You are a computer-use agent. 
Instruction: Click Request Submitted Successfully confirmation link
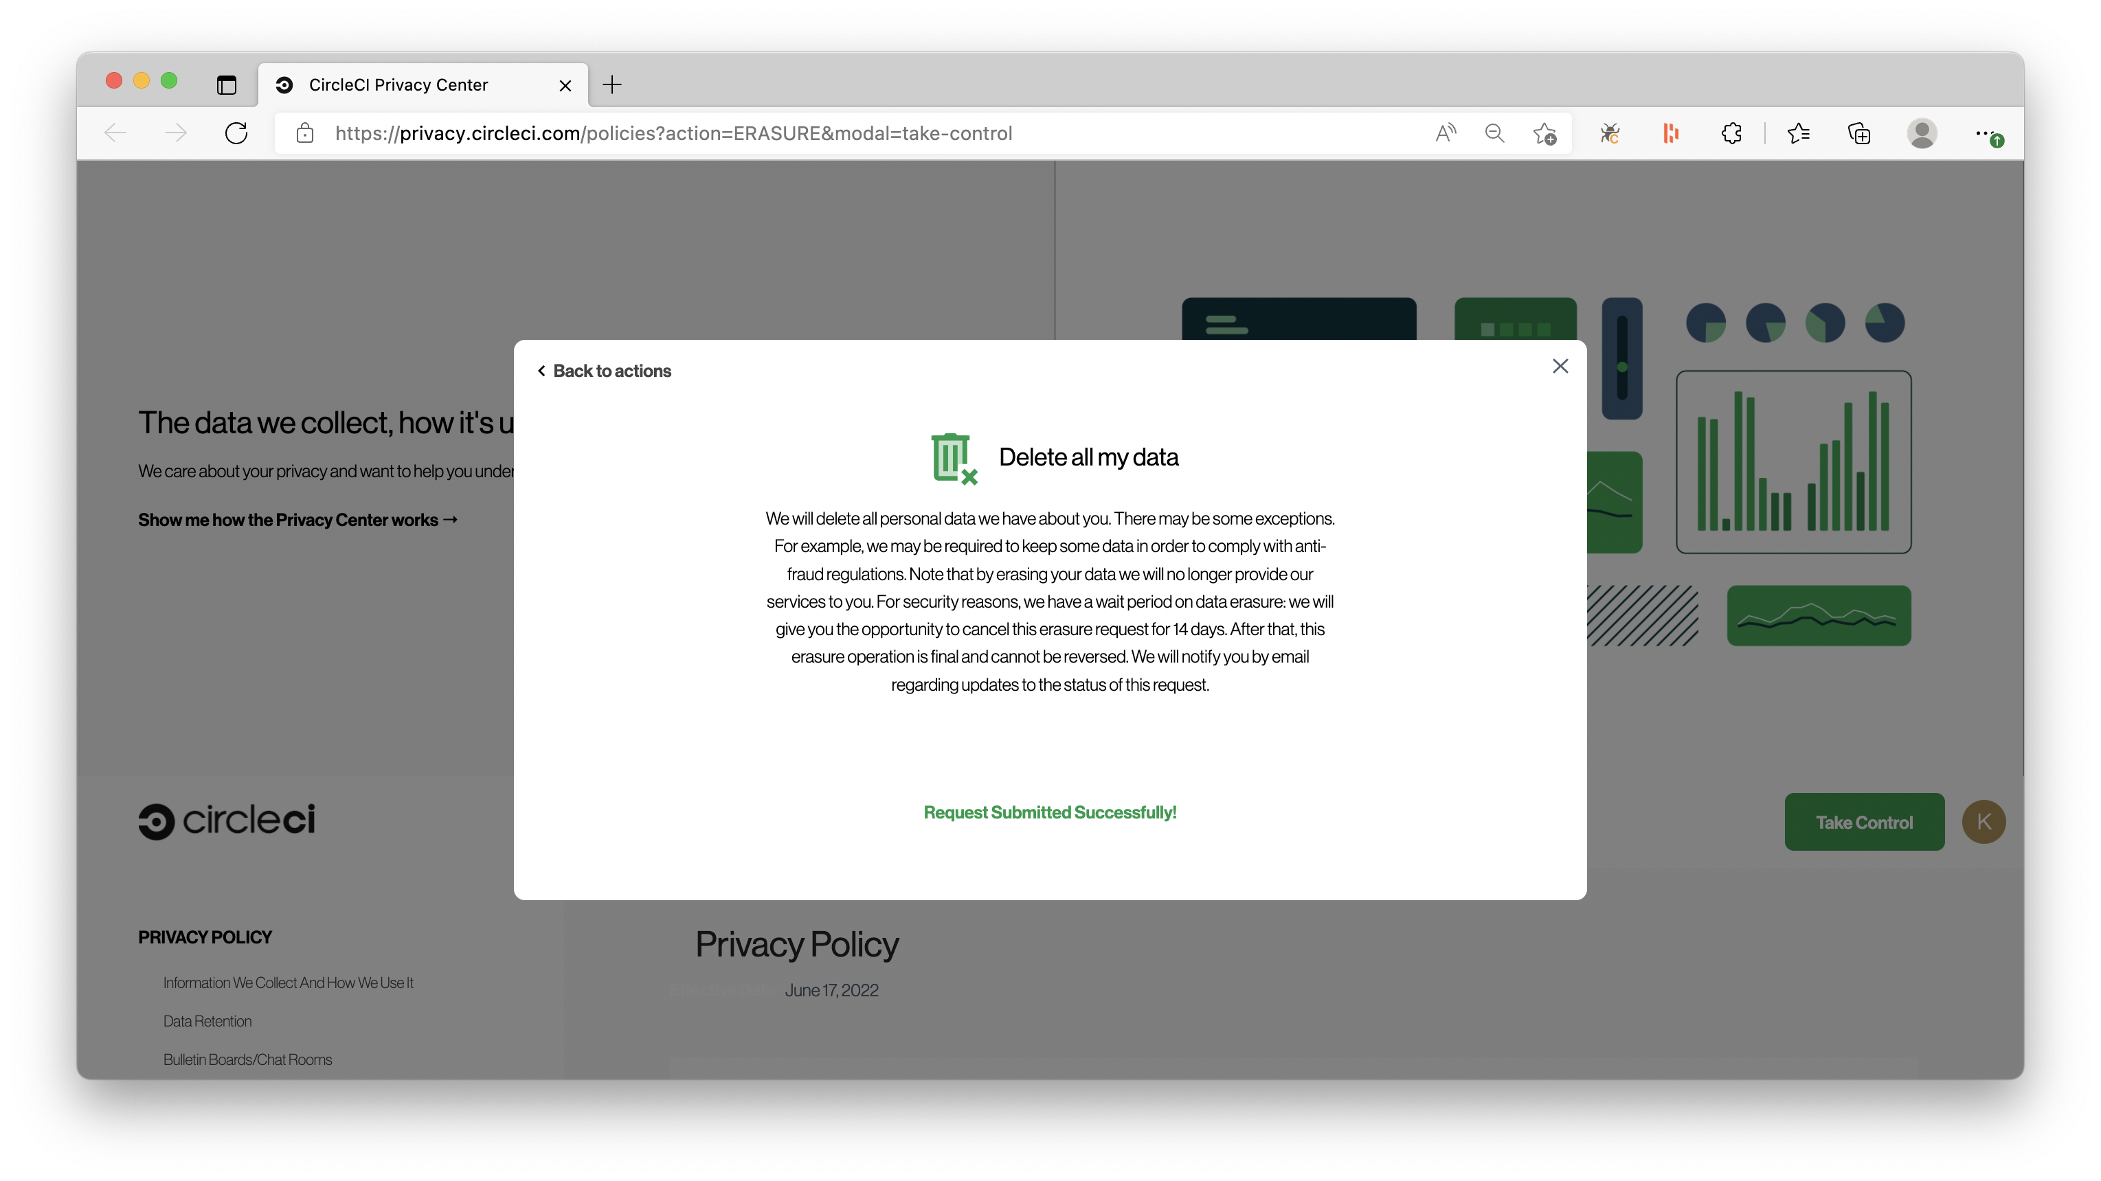pyautogui.click(x=1050, y=812)
